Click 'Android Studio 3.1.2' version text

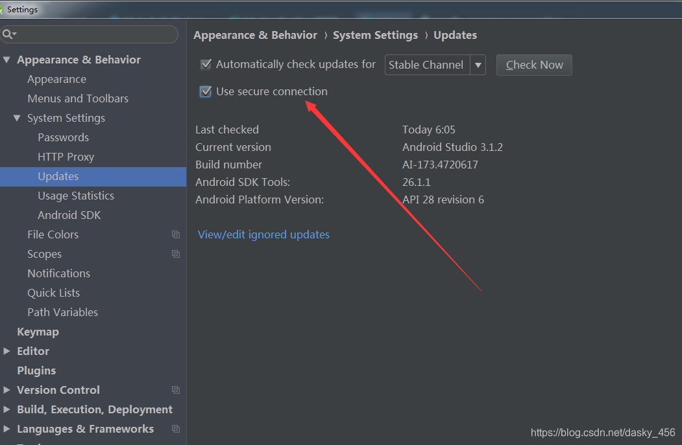pyautogui.click(x=452, y=147)
